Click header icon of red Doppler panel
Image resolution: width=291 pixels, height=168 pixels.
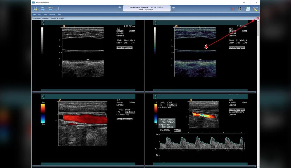point(43,96)
